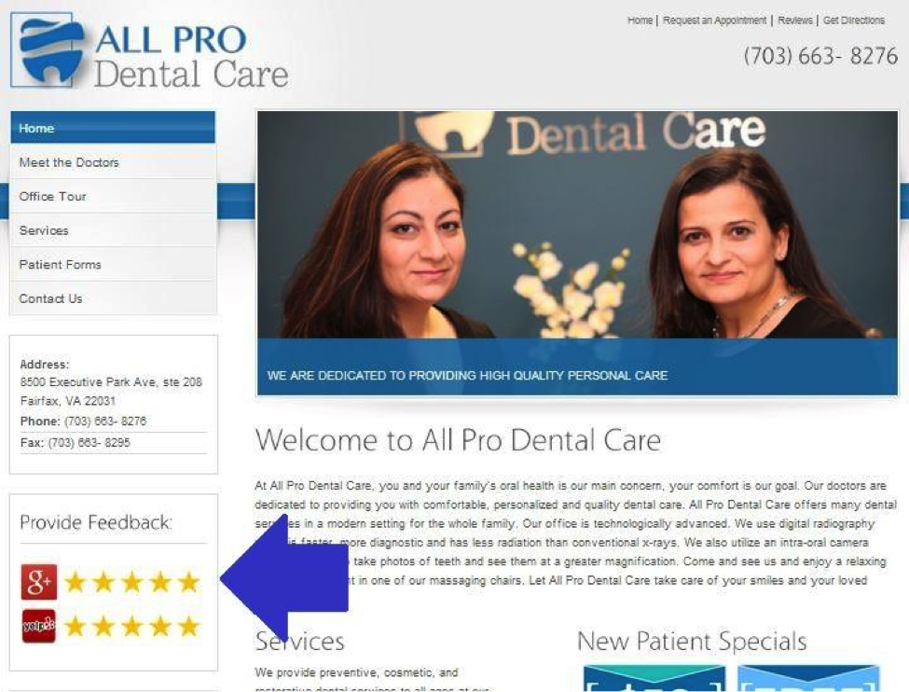909x692 pixels.
Task: Select Contact Us in the sidebar
Action: tap(113, 298)
